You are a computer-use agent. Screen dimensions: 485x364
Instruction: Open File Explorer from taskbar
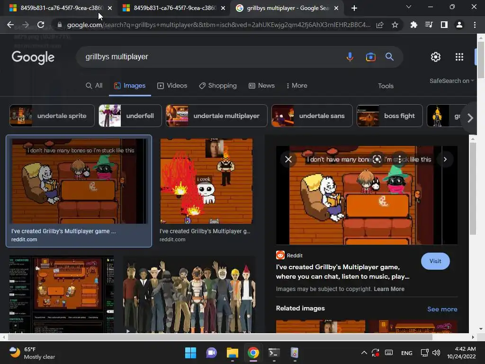232,353
